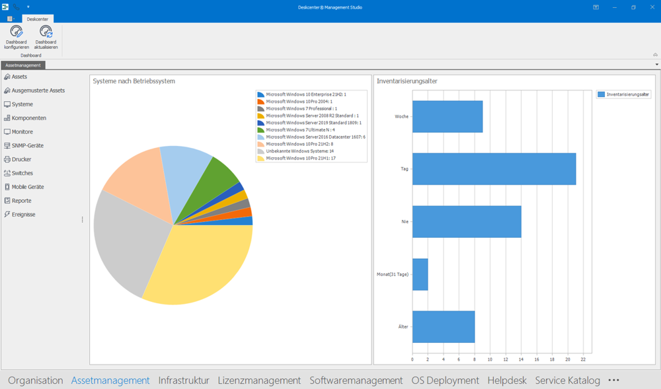Click the Mobile Geräte phone icon
The image size is (661, 389).
pos(7,187)
